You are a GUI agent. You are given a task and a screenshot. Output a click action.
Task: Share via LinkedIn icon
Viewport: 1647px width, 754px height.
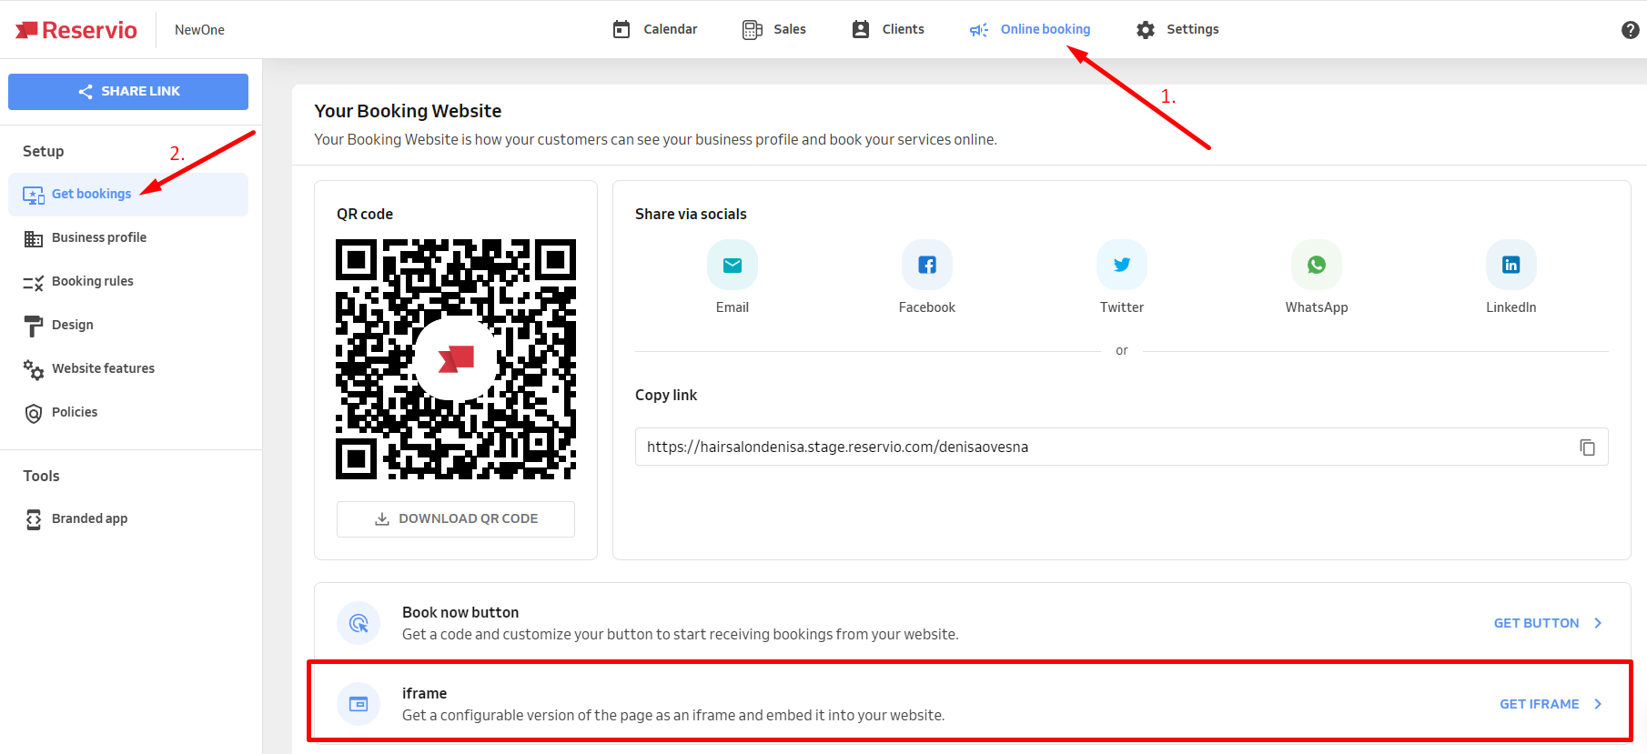1511,265
